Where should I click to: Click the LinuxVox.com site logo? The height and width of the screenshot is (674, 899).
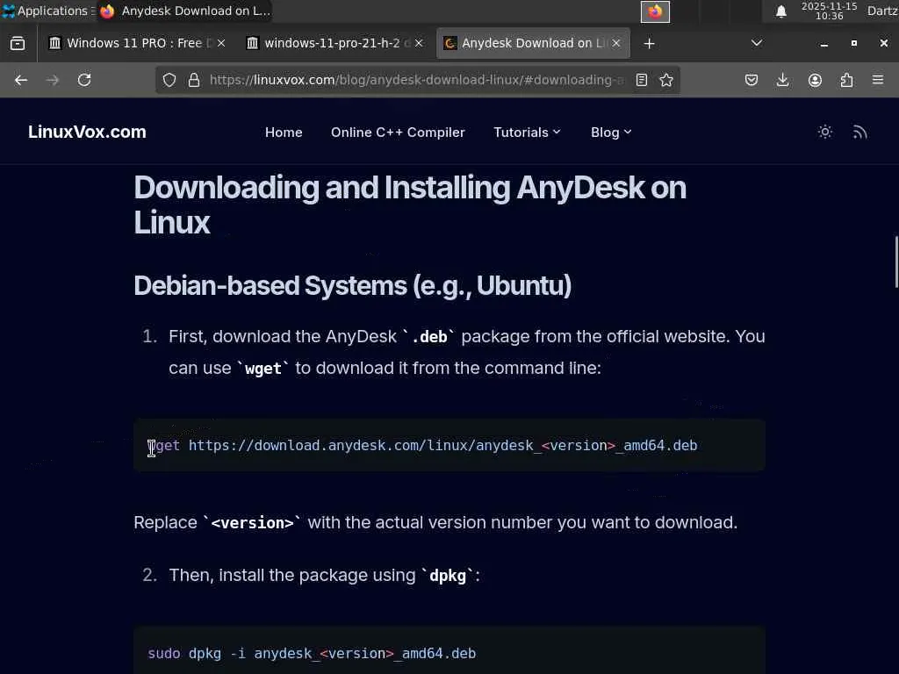point(87,132)
